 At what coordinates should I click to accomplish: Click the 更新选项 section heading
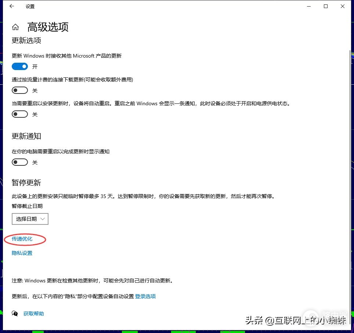pos(26,41)
